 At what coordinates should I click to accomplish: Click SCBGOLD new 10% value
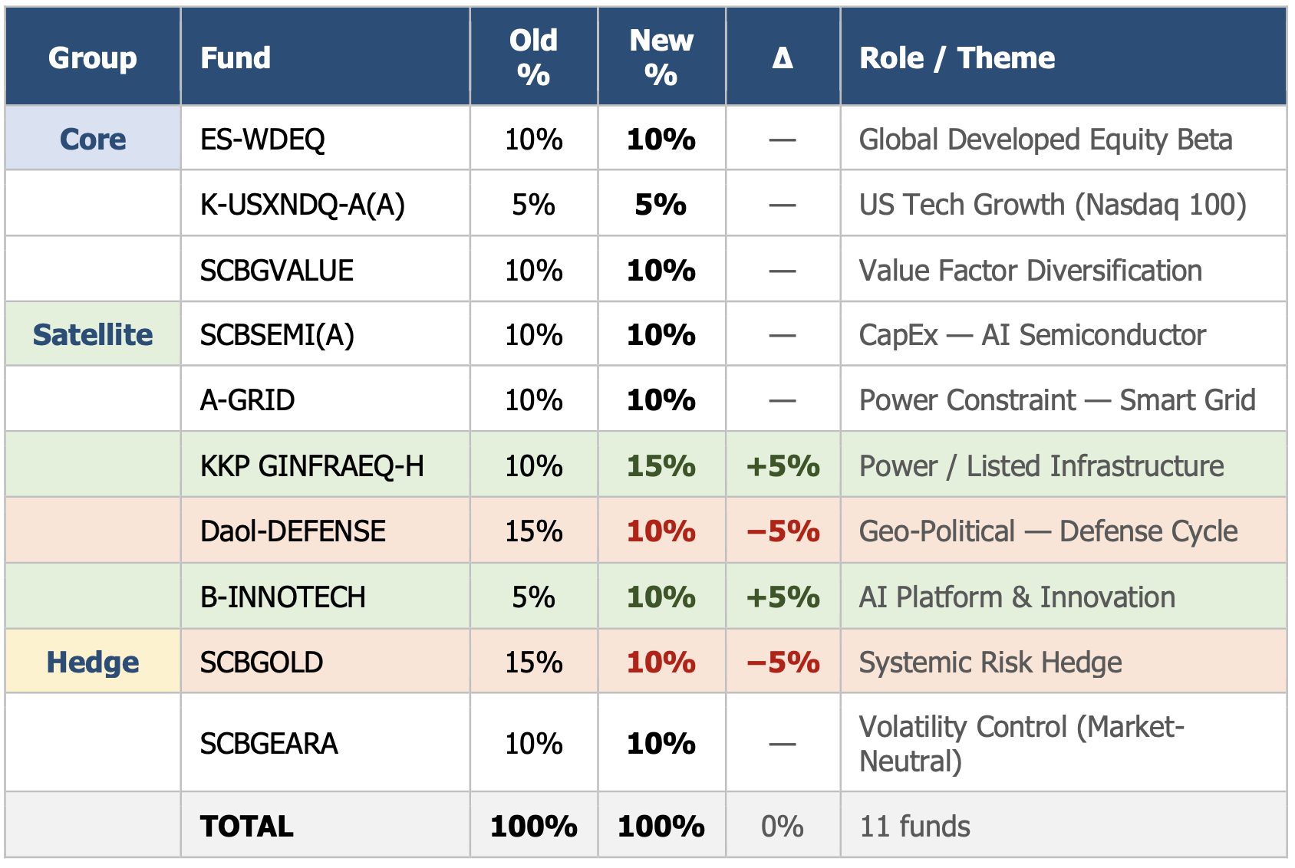pyautogui.click(x=661, y=662)
